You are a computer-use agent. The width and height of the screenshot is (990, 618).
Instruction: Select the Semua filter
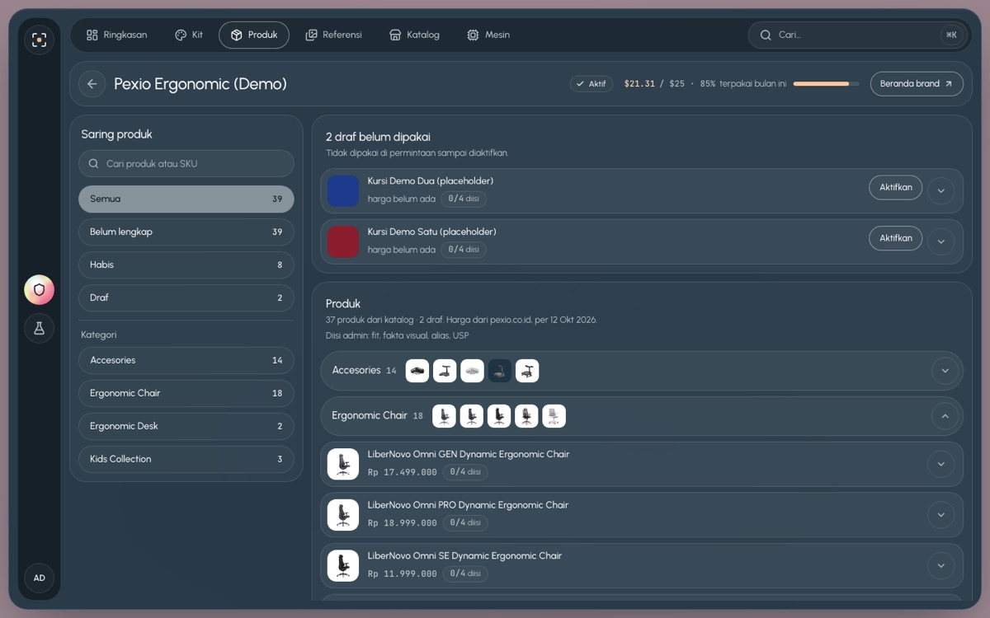[x=186, y=199]
